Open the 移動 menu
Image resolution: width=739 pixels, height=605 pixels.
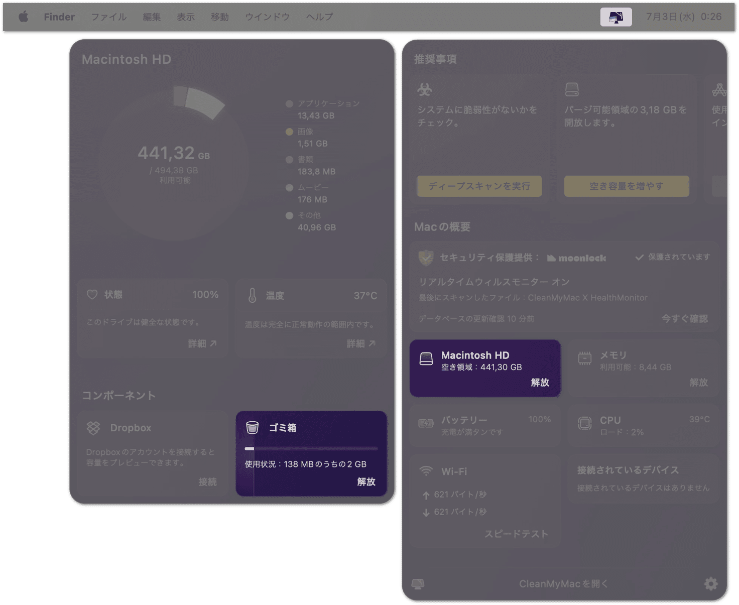[x=220, y=17]
